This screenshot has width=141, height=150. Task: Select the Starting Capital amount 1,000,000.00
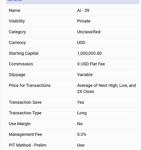coord(89,53)
